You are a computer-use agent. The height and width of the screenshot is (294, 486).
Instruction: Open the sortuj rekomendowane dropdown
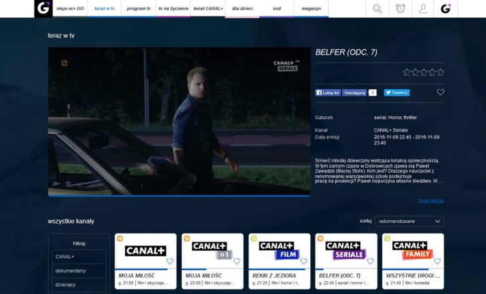pos(409,221)
